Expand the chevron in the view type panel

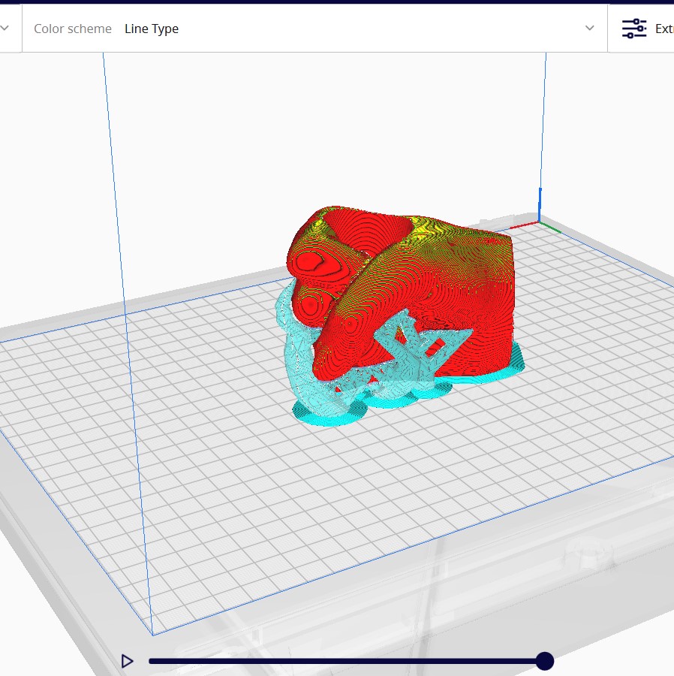click(5, 28)
